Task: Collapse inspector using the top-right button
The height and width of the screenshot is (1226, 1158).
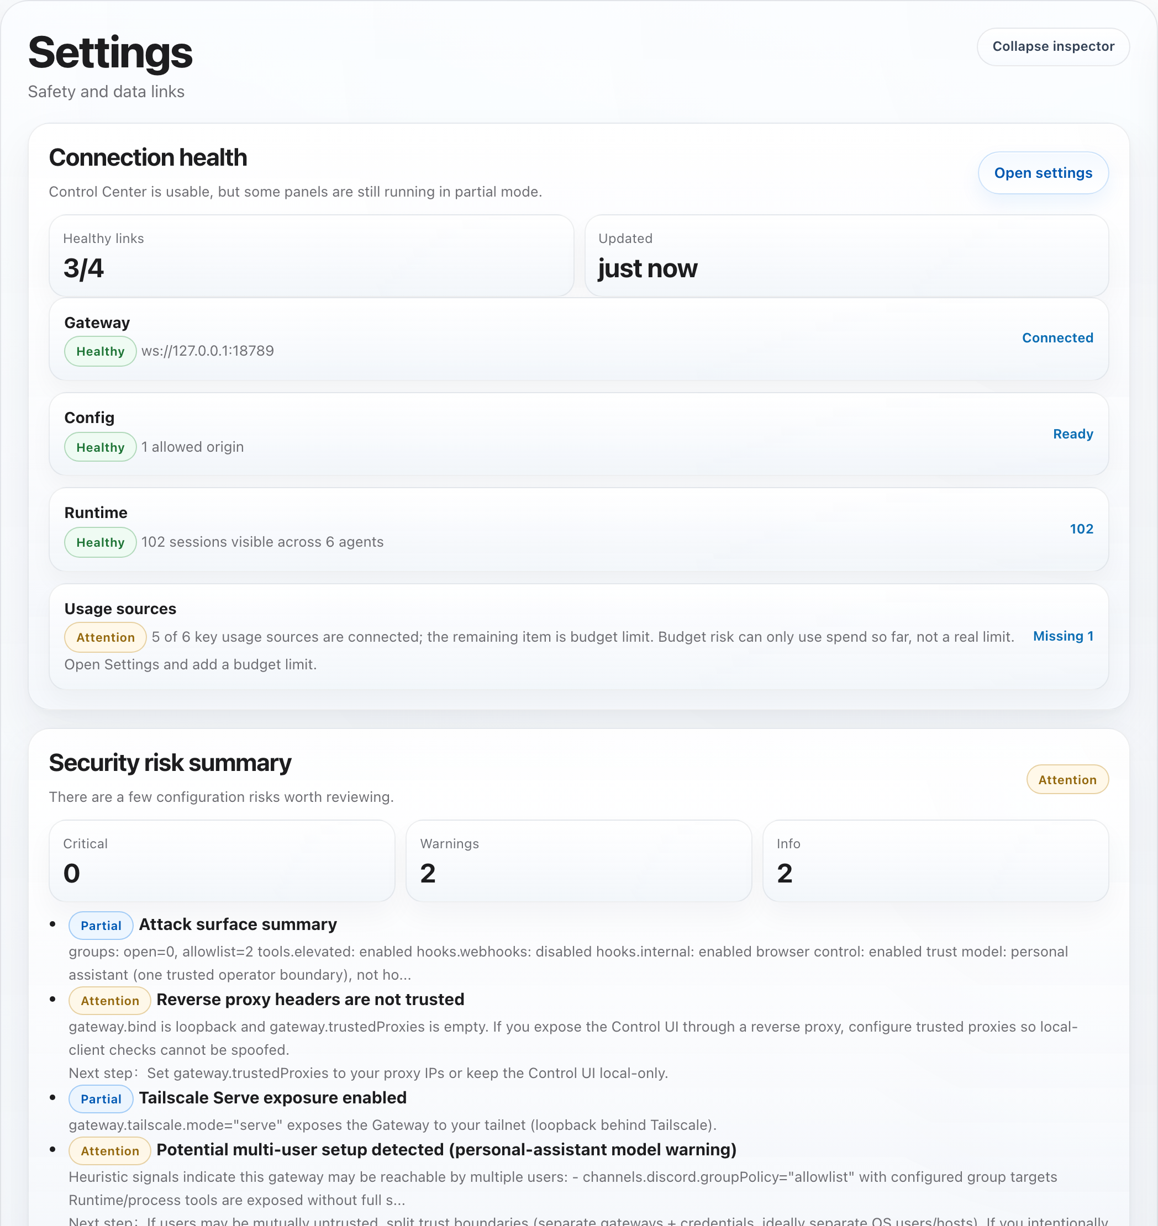Action: (1053, 46)
